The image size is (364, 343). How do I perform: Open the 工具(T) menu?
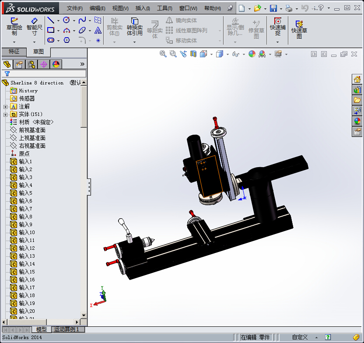click(164, 8)
